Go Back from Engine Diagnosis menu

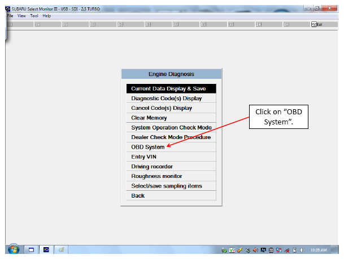[171, 196]
